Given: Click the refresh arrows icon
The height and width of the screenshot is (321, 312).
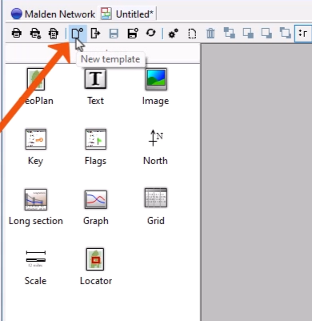Looking at the screenshot, I should click(150, 33).
